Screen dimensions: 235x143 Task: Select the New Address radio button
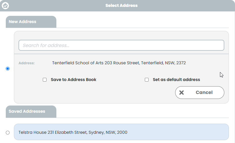pos(8,69)
